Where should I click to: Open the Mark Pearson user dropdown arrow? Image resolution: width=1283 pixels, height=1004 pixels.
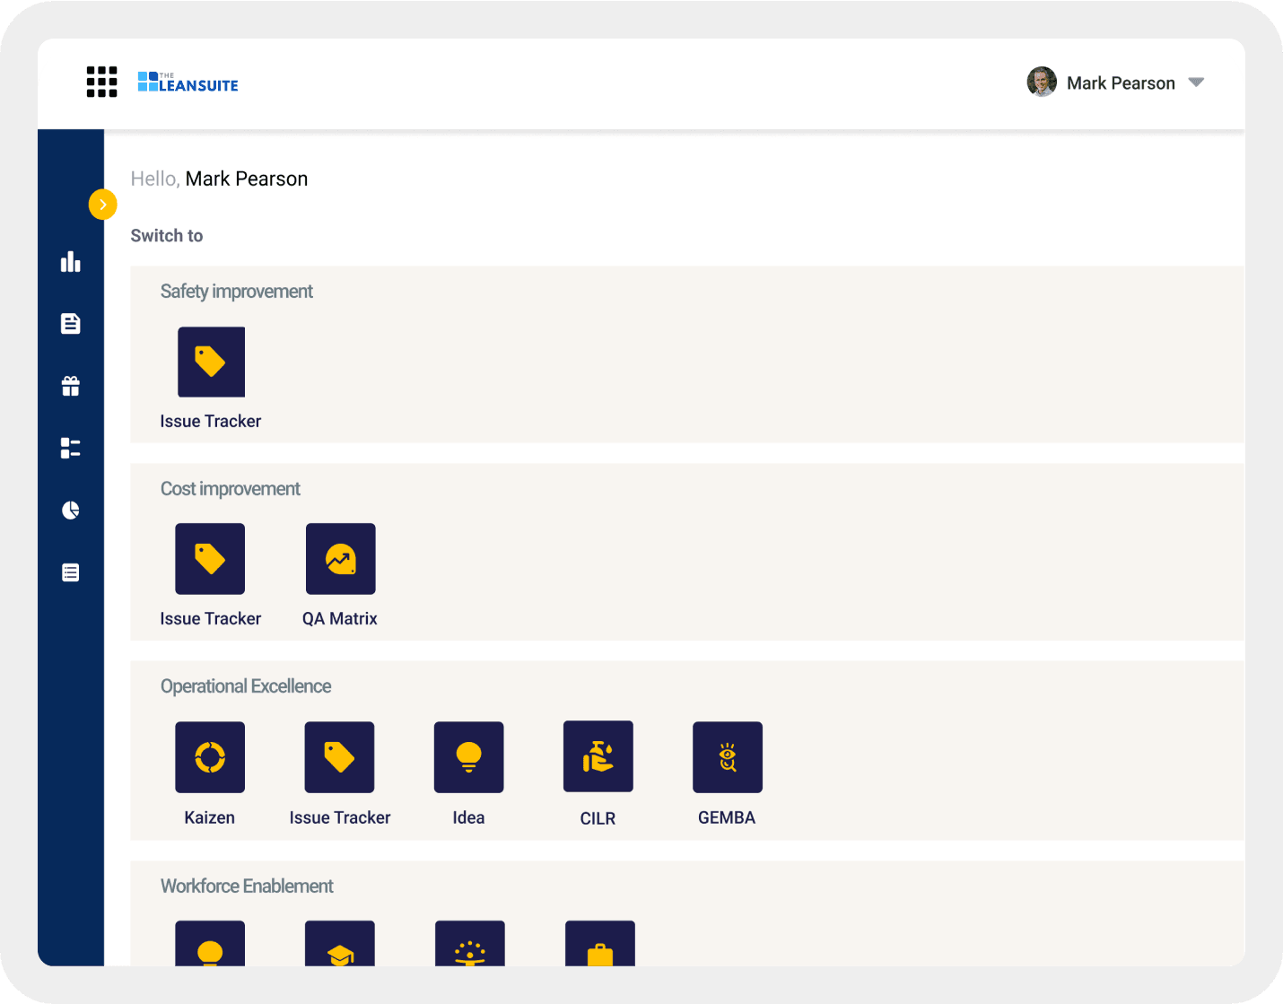[x=1195, y=83]
